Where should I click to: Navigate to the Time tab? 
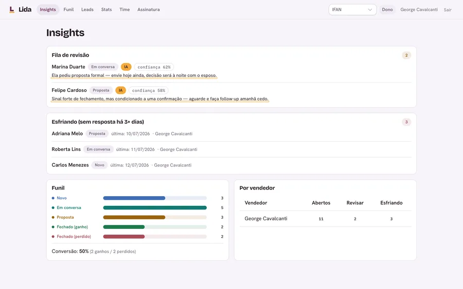pyautogui.click(x=124, y=9)
